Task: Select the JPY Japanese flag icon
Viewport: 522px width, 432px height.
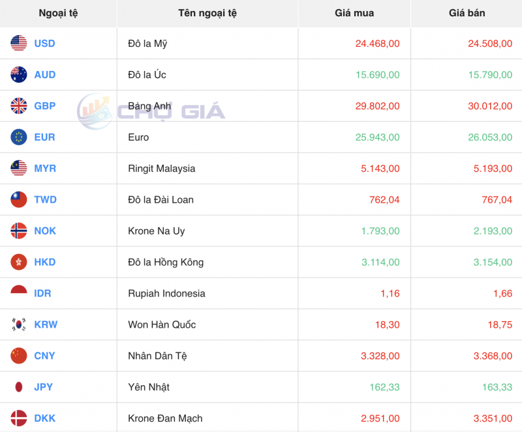Action: [16, 387]
